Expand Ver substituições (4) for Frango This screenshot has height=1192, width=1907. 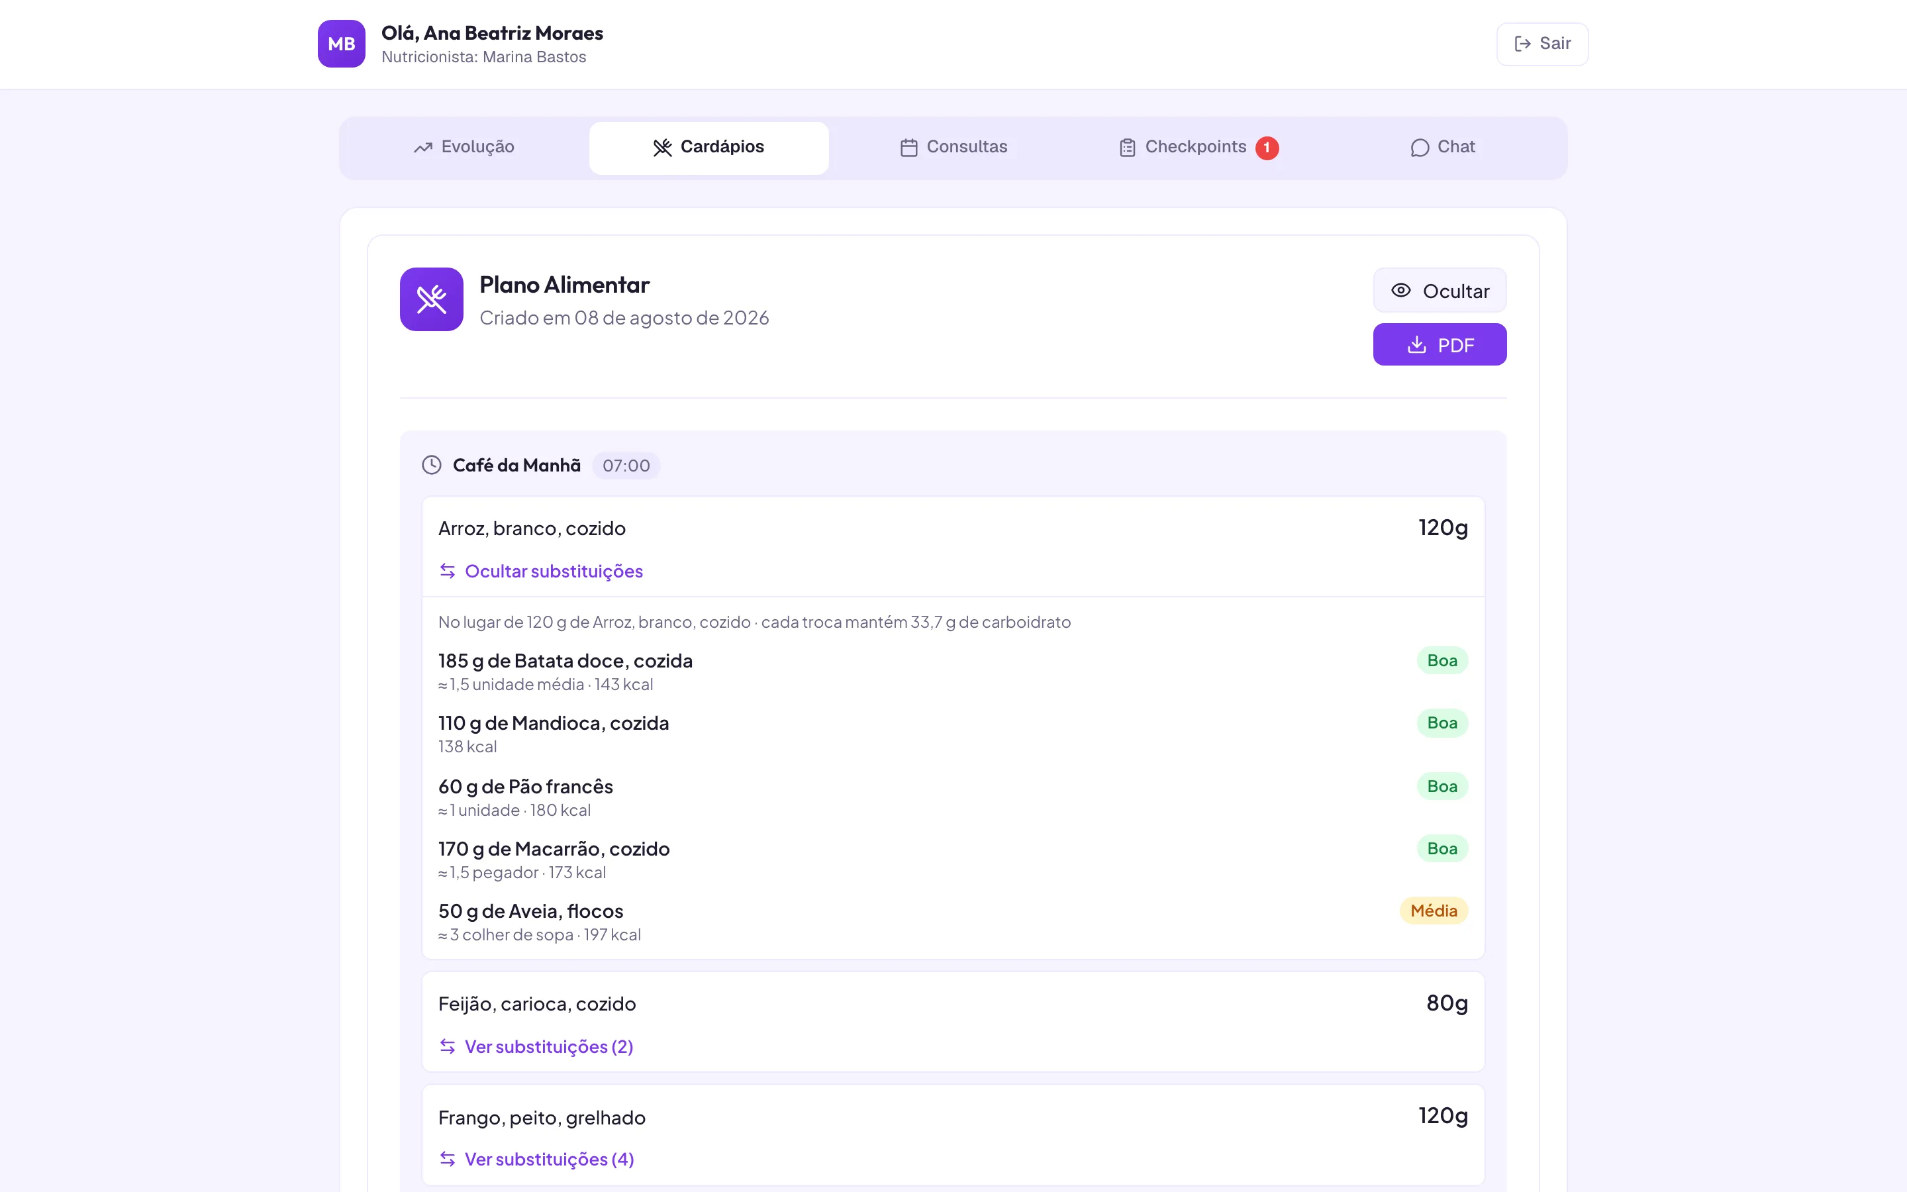tap(536, 1160)
